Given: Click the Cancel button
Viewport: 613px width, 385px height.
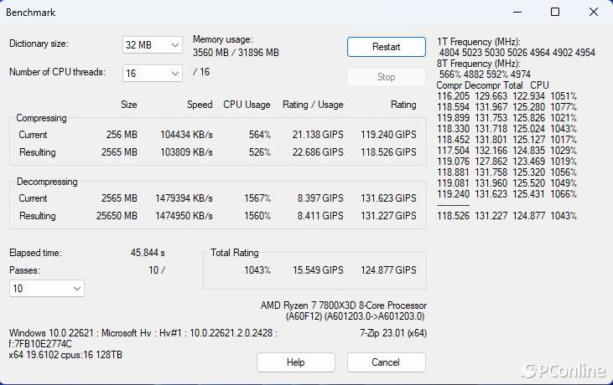Looking at the screenshot, I should [x=386, y=362].
